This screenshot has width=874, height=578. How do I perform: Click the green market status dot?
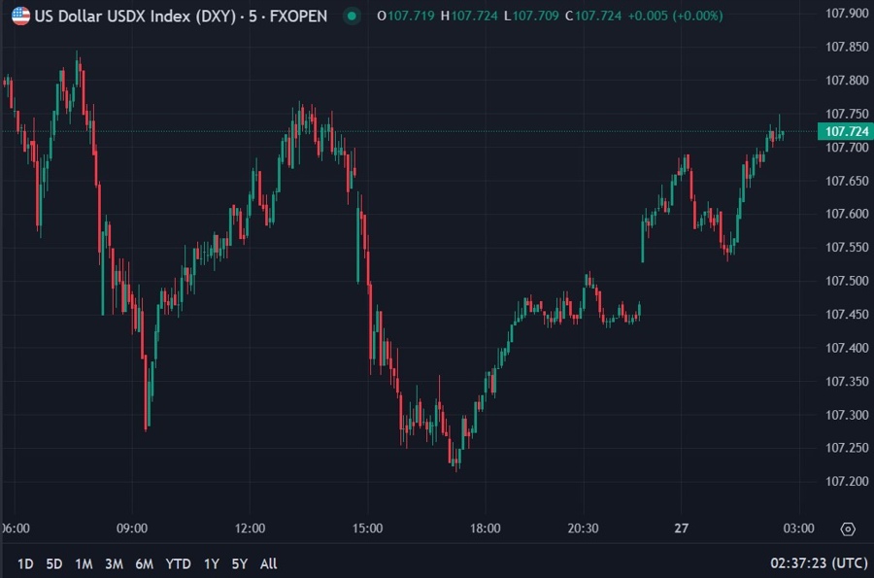click(x=352, y=17)
